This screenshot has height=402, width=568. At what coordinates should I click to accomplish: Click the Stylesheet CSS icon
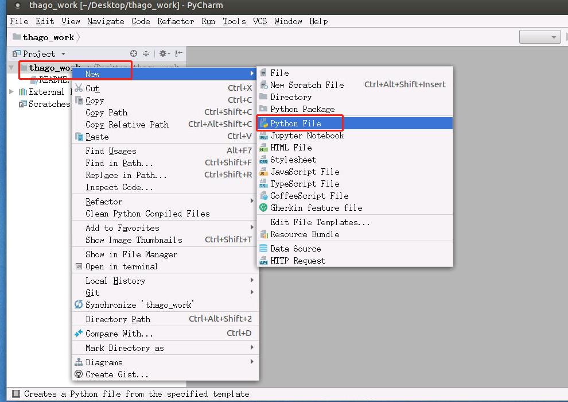[x=264, y=160]
